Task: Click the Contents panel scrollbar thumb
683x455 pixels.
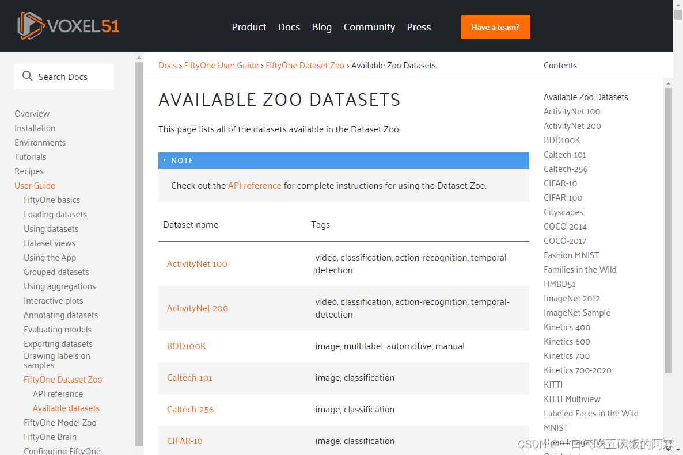Action: tap(668, 231)
